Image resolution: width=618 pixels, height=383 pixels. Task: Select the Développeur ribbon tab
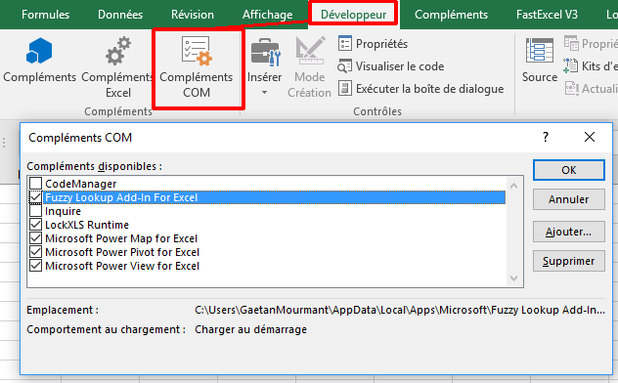pos(353,15)
